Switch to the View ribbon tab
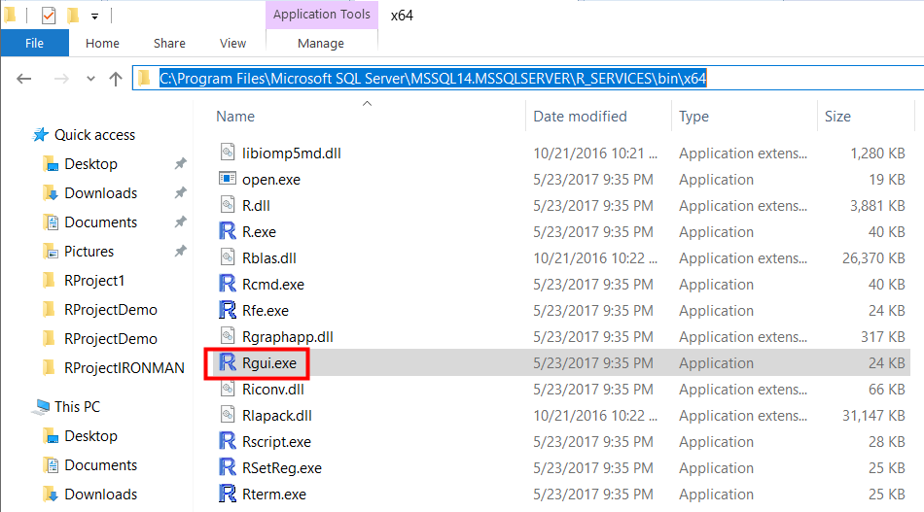The image size is (924, 512). (x=232, y=43)
